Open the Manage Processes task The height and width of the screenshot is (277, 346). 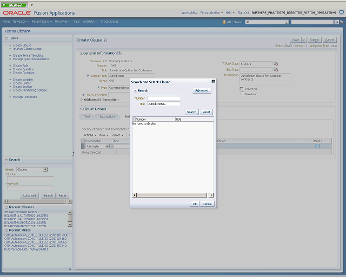[25, 97]
